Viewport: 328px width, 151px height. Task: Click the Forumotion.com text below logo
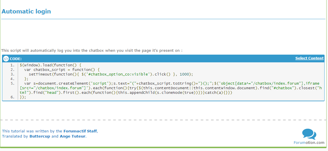point(309,143)
